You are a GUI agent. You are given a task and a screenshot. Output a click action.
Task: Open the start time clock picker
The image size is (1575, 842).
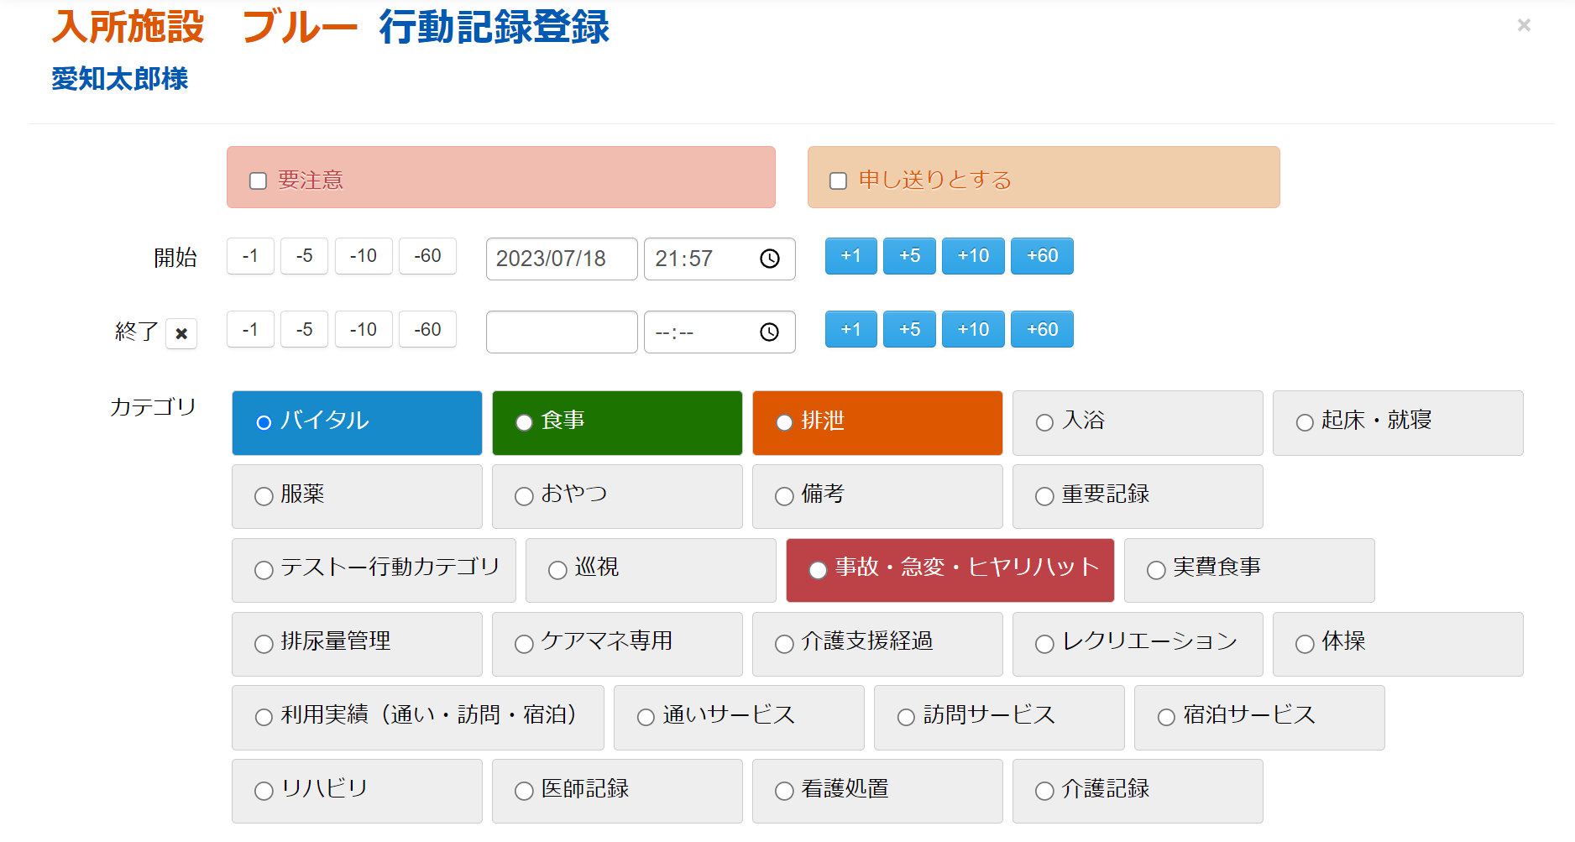[769, 259]
